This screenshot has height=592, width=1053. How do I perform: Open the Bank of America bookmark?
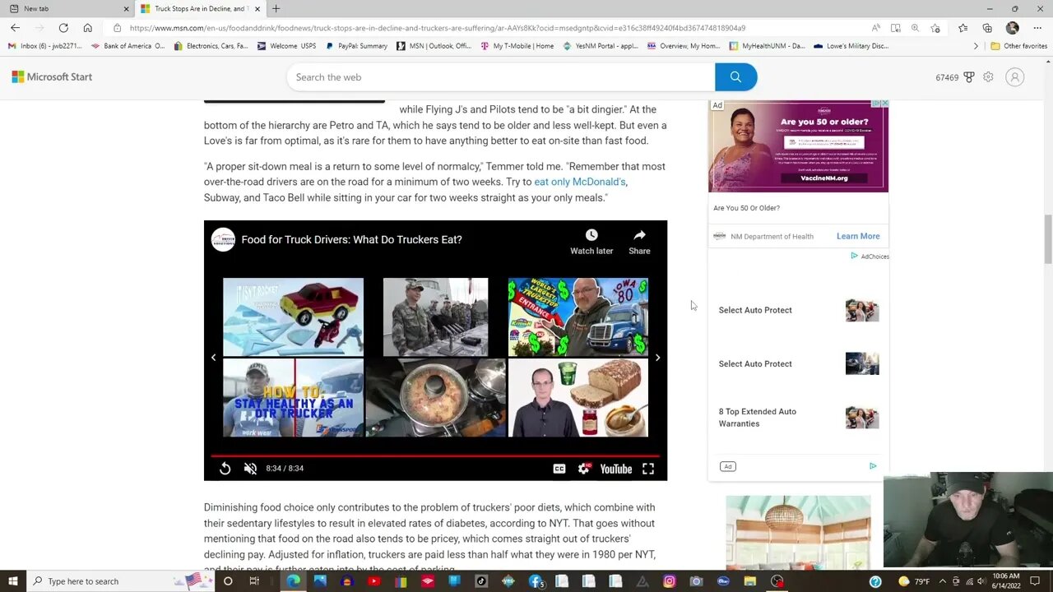point(128,46)
